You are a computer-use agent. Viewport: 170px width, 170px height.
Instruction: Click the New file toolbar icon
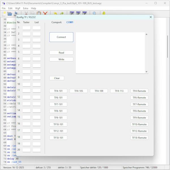[x=4, y=13]
